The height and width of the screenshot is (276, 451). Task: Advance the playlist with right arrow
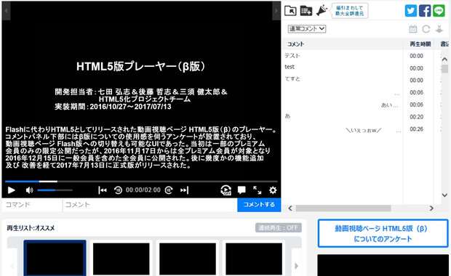coord(297,266)
